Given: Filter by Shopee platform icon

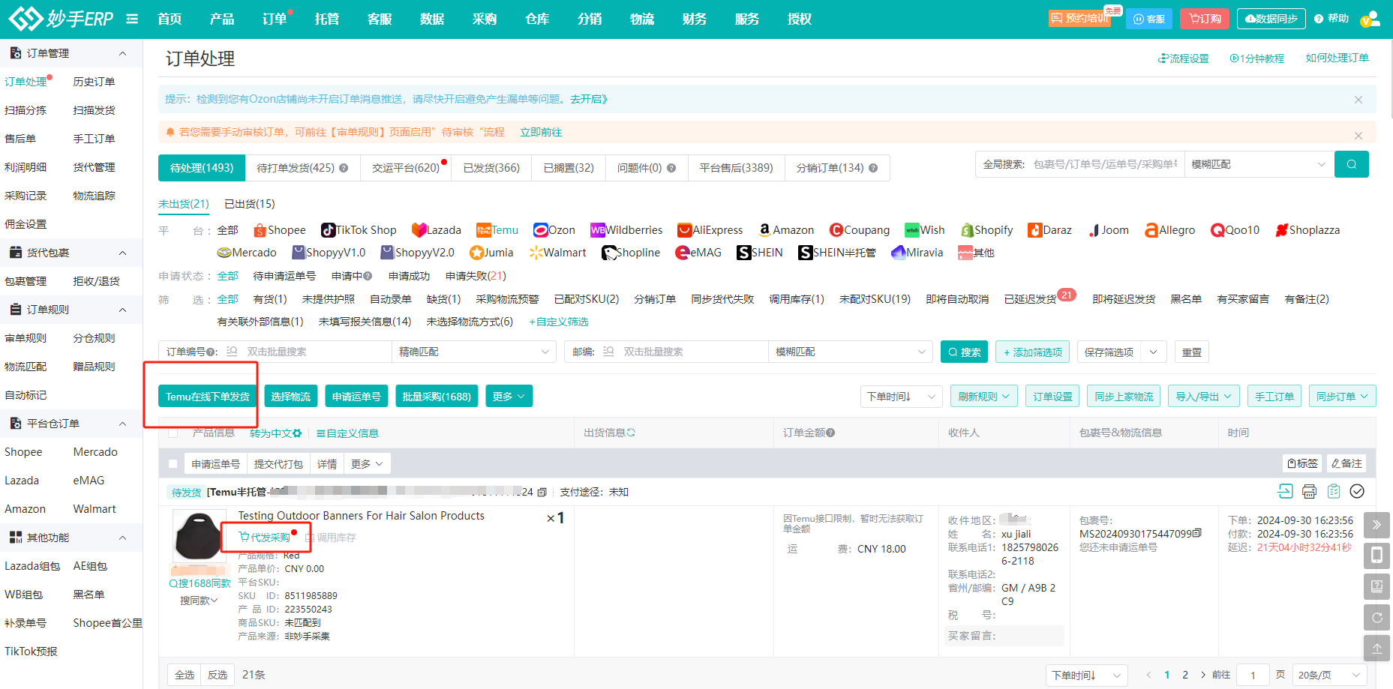Looking at the screenshot, I should point(279,230).
